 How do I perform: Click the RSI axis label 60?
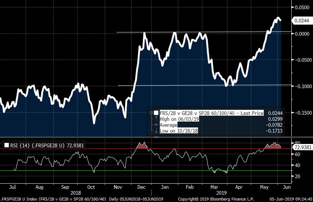point(297,154)
